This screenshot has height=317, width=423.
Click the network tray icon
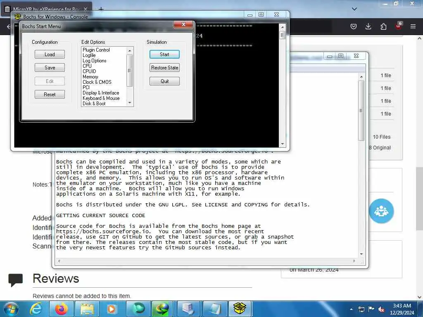point(361,309)
